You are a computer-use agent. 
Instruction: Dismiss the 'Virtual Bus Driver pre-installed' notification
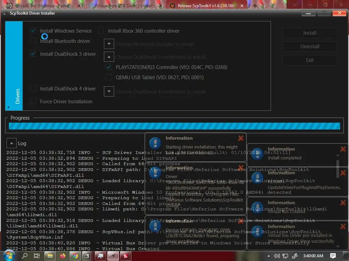click(343, 226)
